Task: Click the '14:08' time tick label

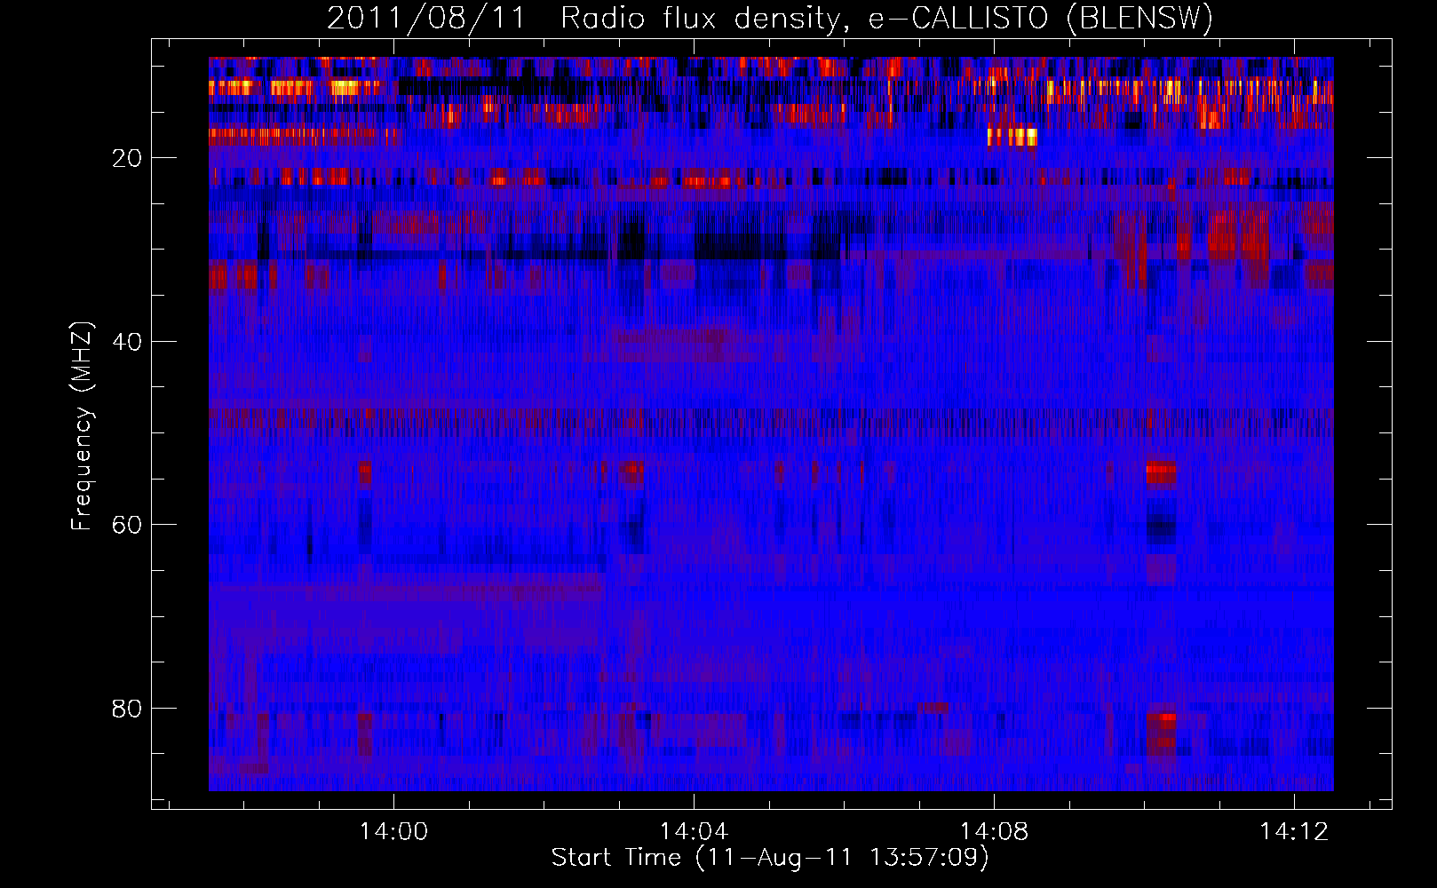Action: 994,832
